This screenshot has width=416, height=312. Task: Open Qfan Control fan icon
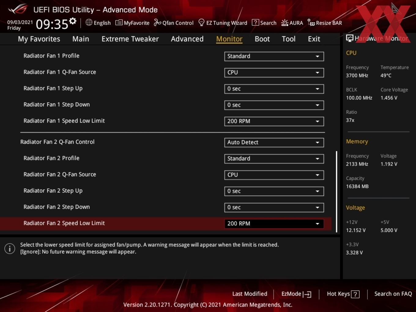click(158, 22)
